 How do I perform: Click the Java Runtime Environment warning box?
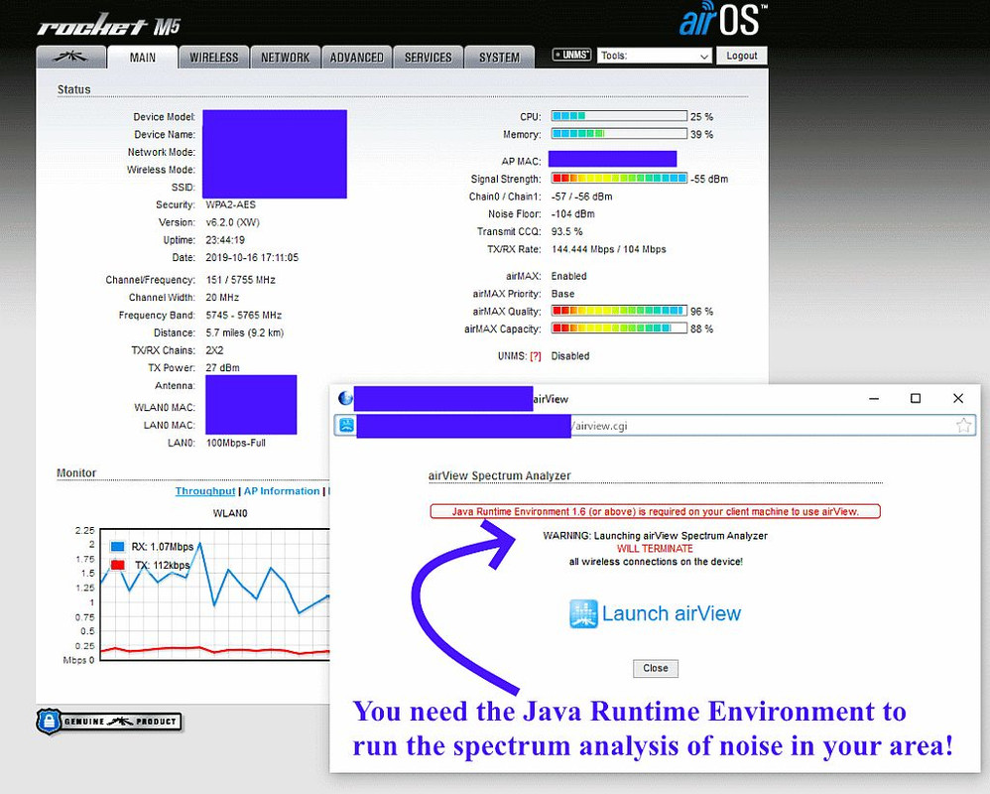pos(655,512)
